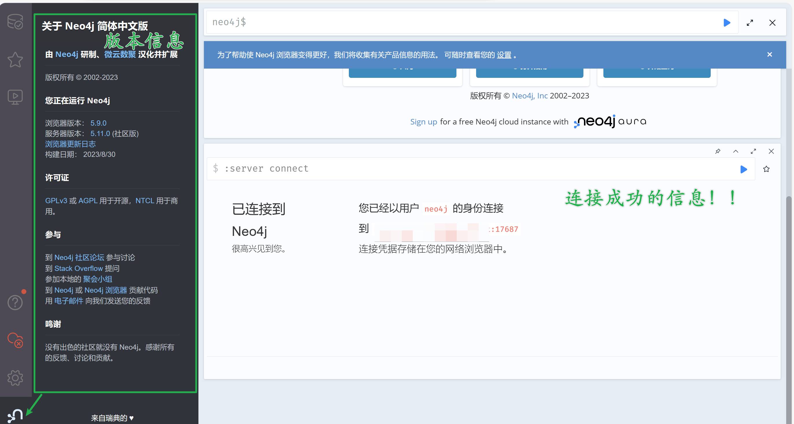Open the 浏览器更新日志 link
This screenshot has height=424, width=794.
pyautogui.click(x=70, y=144)
